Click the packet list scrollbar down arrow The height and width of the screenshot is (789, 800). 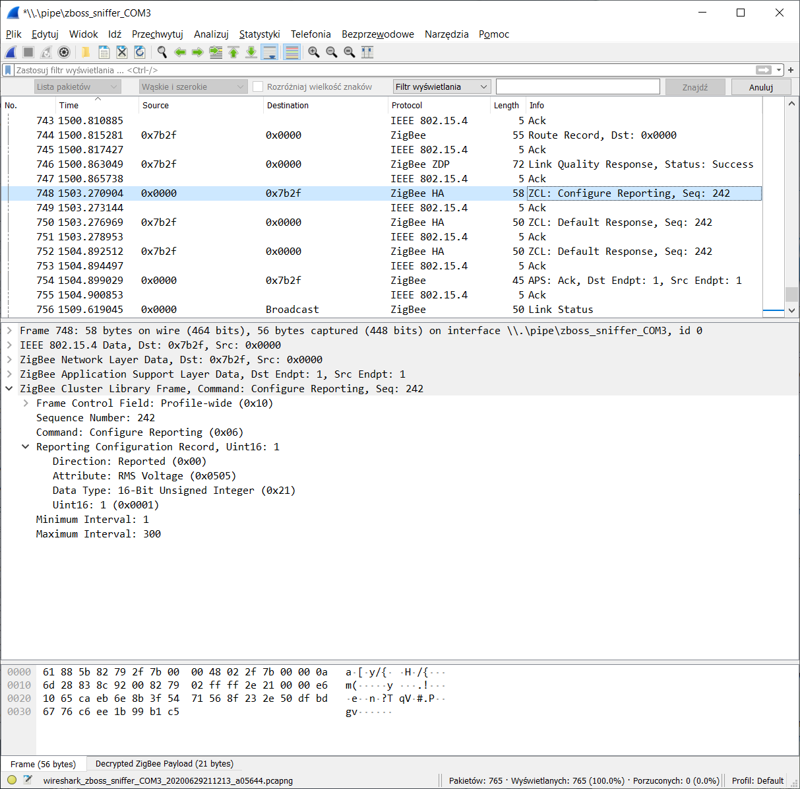[791, 310]
